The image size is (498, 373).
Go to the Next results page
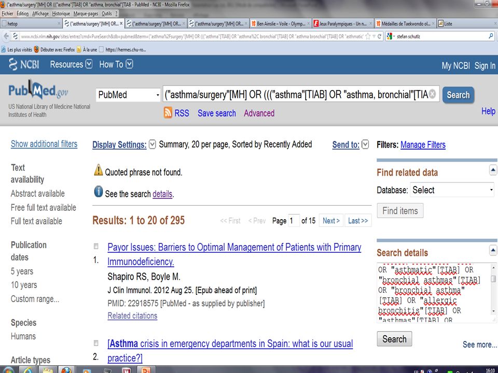331,221
